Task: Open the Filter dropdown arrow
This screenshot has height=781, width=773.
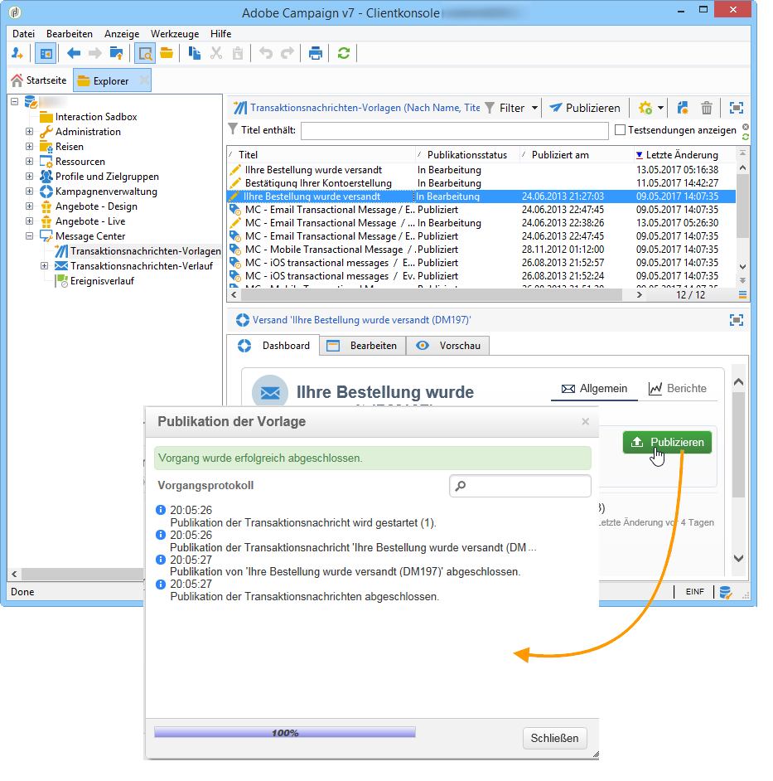Action: pyautogui.click(x=534, y=108)
